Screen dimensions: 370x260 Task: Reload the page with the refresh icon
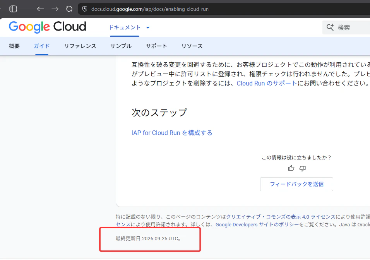[69, 9]
